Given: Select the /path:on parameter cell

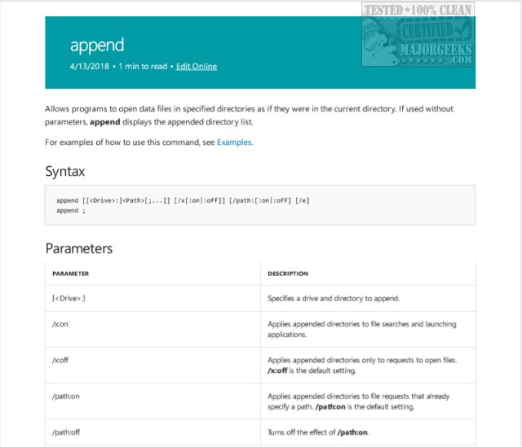Looking at the screenshot, I should [x=67, y=396].
